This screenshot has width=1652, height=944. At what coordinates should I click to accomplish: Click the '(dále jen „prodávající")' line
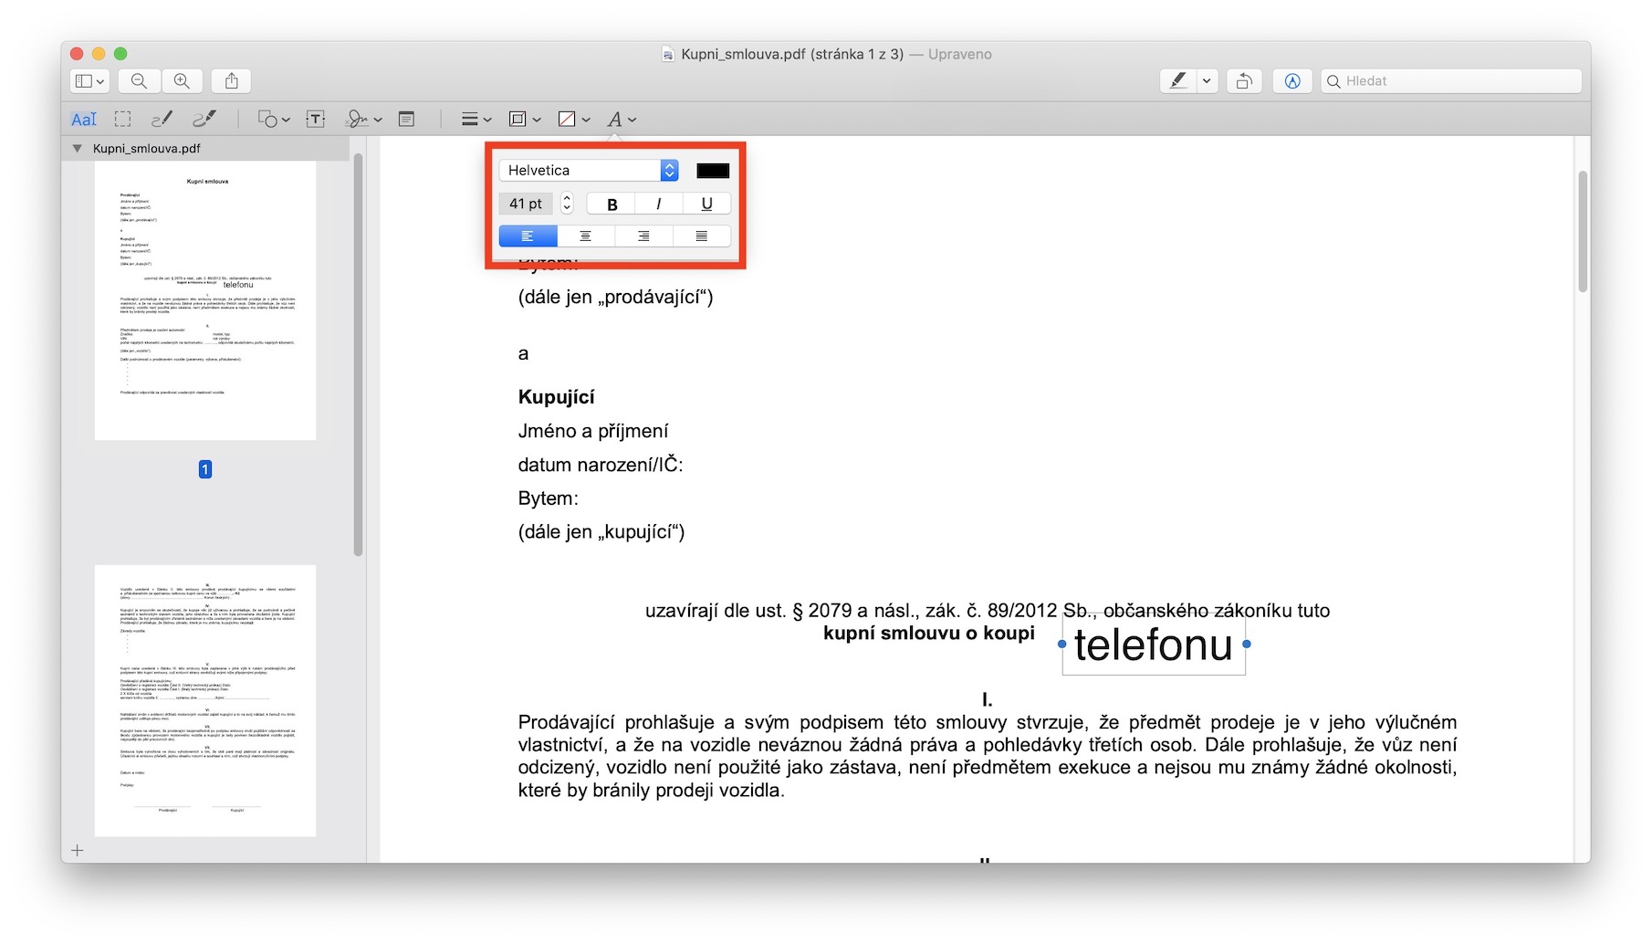coord(616,298)
